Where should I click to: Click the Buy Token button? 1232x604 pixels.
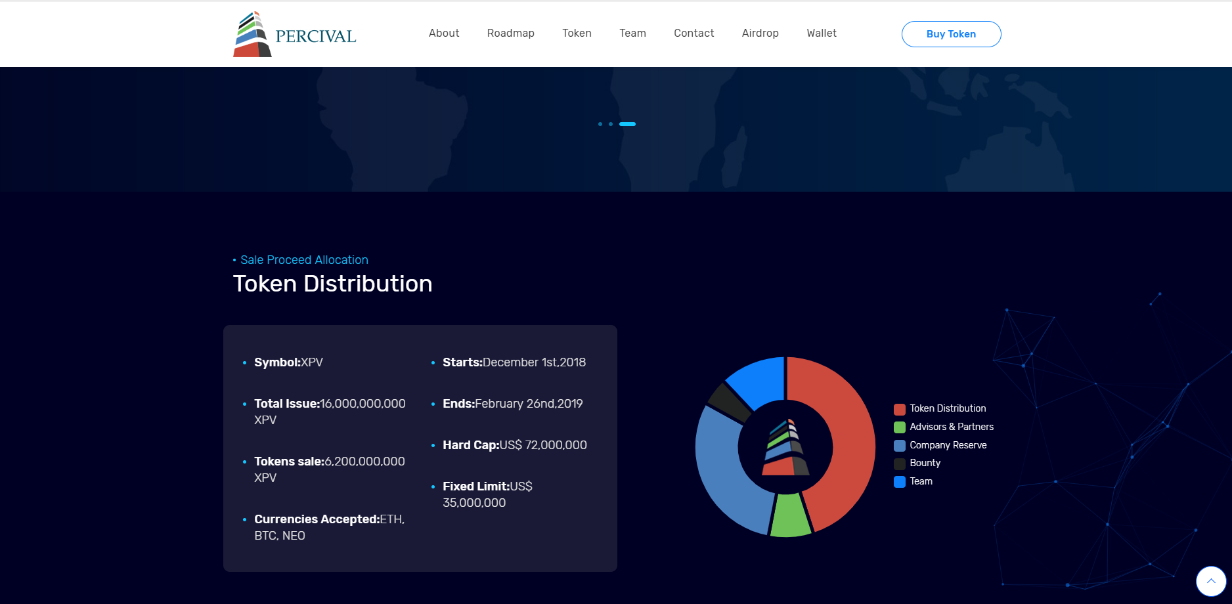[x=951, y=34]
